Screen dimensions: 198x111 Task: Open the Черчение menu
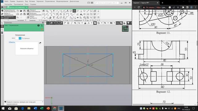point(40,1)
